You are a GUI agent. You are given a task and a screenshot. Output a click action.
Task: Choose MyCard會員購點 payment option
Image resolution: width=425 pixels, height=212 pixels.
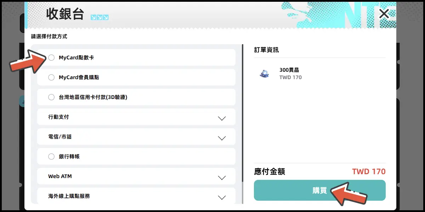click(51, 77)
